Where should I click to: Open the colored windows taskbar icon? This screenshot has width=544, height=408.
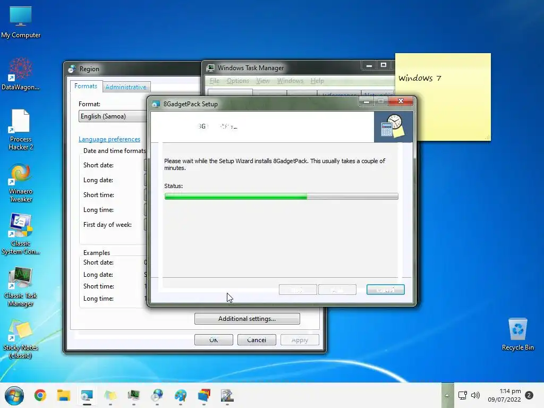click(x=204, y=395)
